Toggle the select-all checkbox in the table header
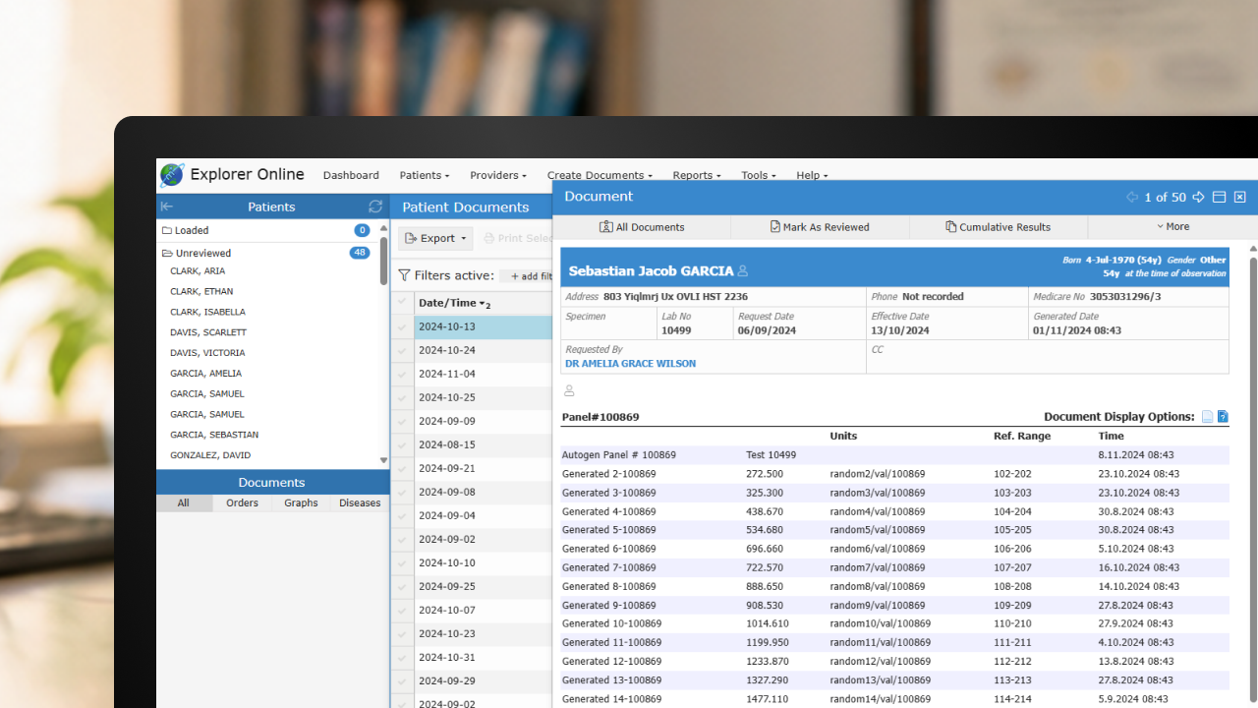1258x708 pixels. click(402, 302)
